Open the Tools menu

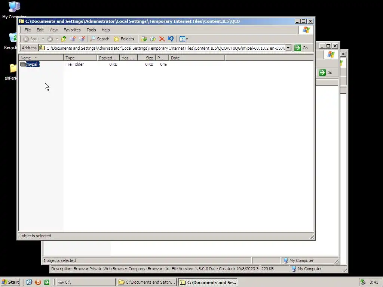[x=91, y=30]
